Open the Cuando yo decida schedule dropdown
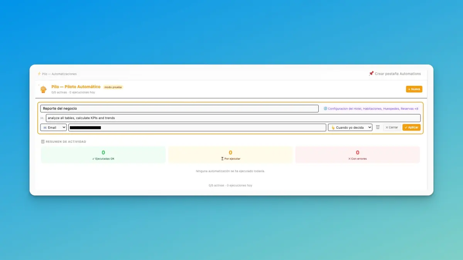This screenshot has width=463, height=260. coord(350,127)
